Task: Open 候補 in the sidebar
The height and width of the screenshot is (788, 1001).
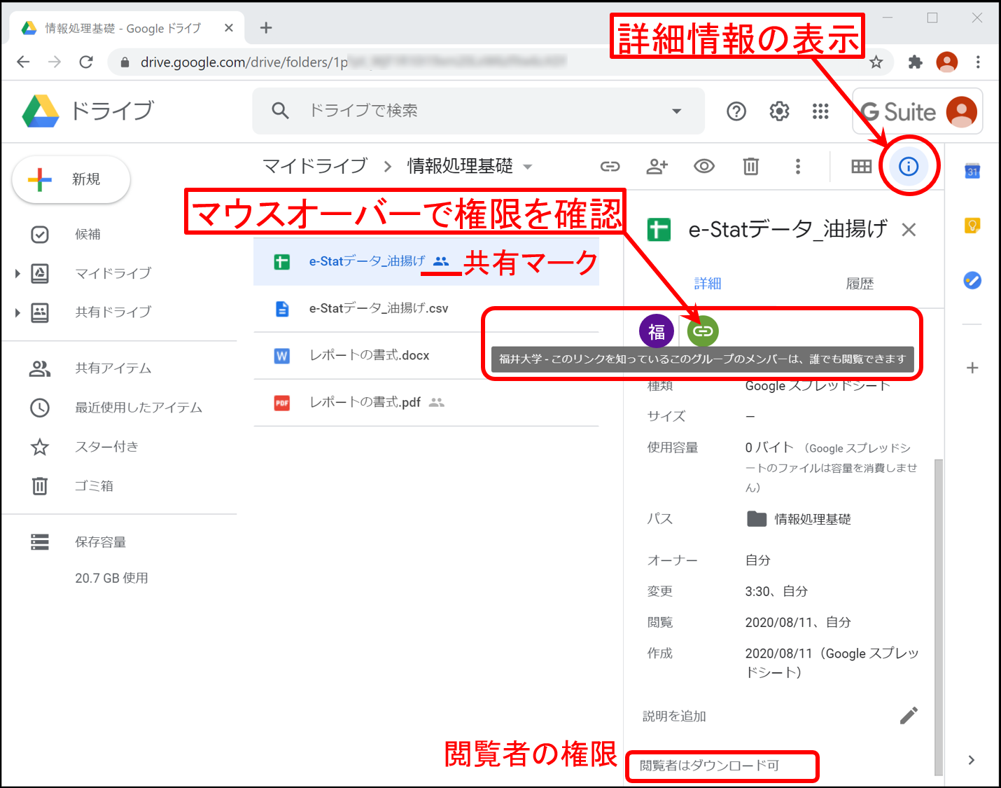Action: (x=87, y=234)
